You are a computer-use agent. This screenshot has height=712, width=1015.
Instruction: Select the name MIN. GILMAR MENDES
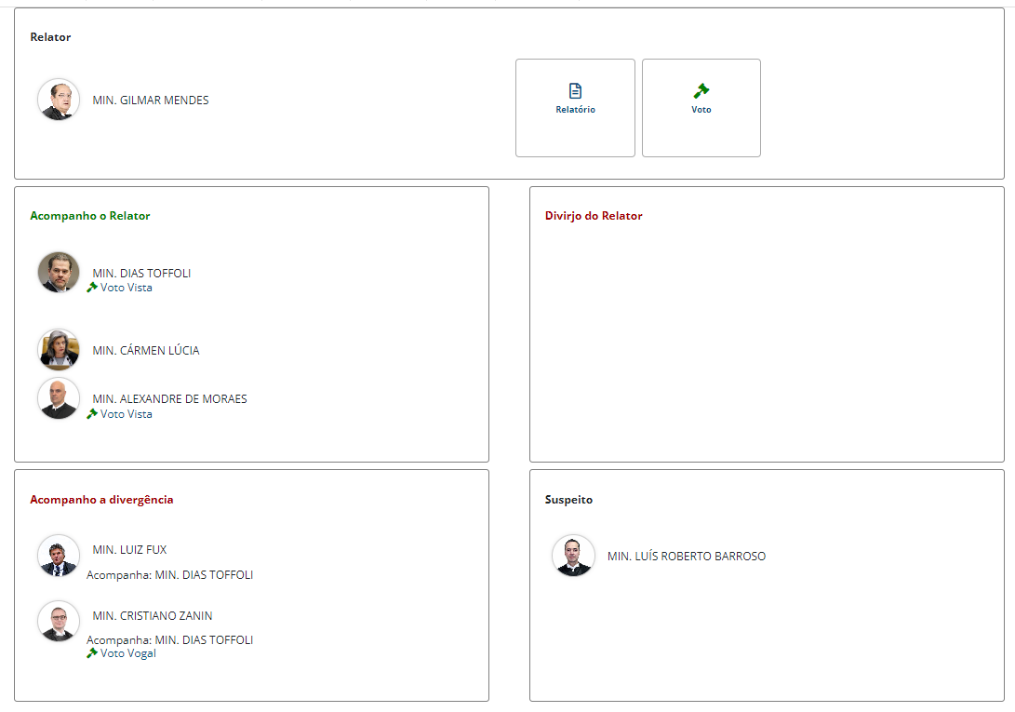click(x=151, y=101)
